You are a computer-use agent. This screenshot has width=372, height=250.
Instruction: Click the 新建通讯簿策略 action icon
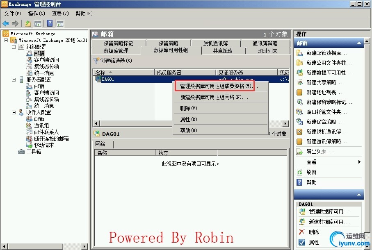(x=299, y=141)
